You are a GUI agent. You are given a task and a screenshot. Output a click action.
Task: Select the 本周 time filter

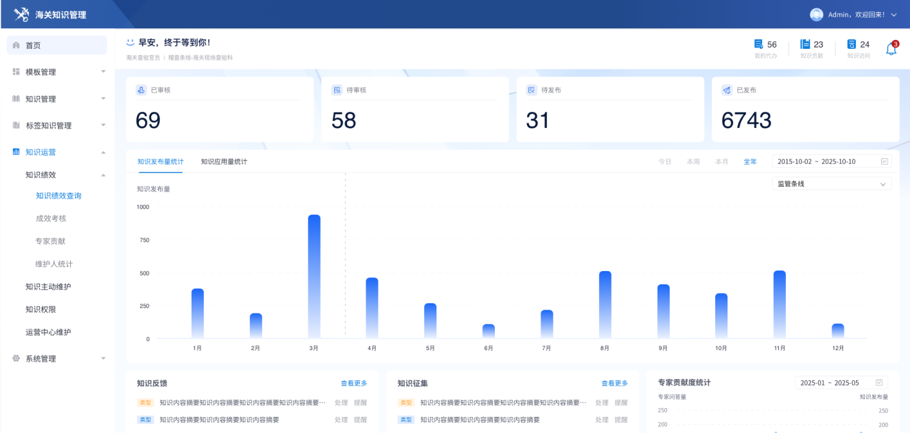click(x=693, y=161)
